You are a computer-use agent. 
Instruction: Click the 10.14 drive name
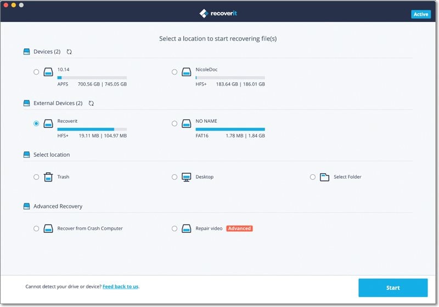(x=63, y=69)
